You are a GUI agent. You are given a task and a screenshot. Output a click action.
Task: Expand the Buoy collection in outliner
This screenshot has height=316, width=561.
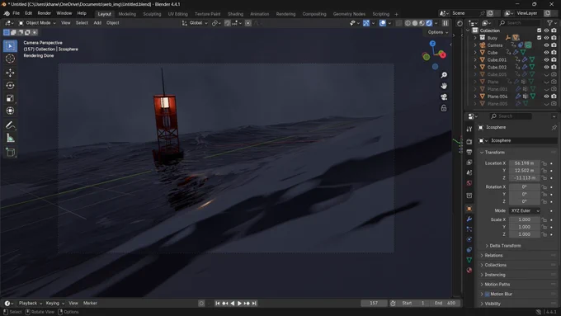click(x=475, y=38)
